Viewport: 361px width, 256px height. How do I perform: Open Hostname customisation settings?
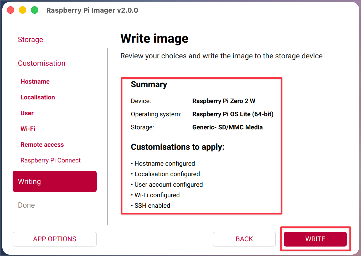point(35,81)
